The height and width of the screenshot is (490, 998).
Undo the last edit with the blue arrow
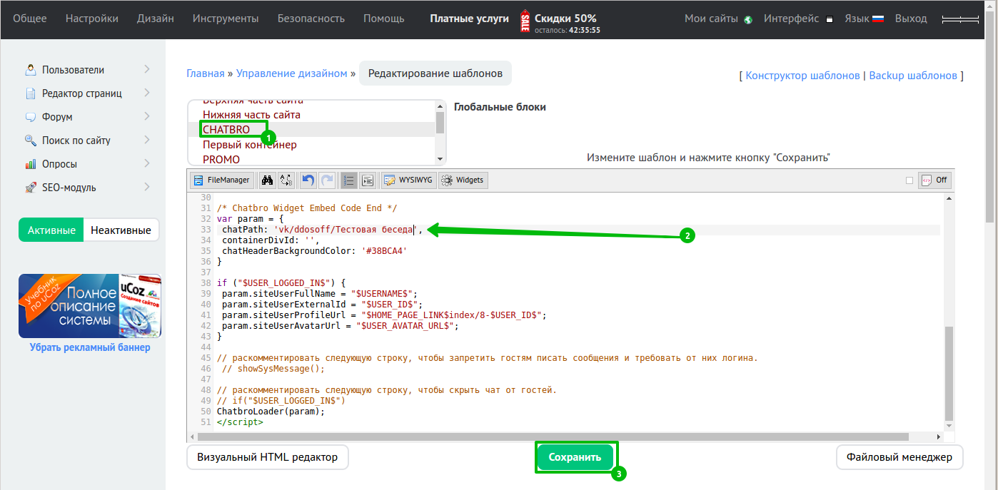pyautogui.click(x=308, y=180)
